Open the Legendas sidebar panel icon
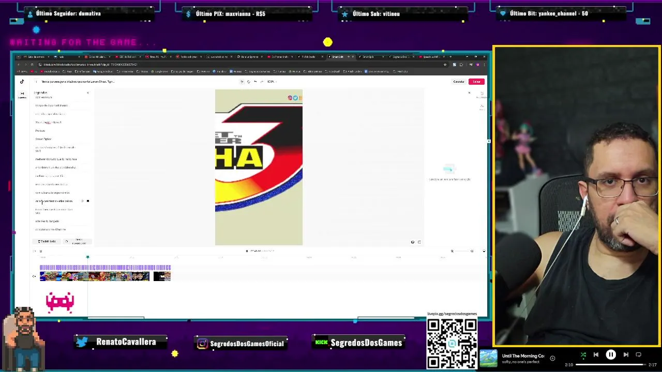Viewport: 662px width, 372px height. 22,95
